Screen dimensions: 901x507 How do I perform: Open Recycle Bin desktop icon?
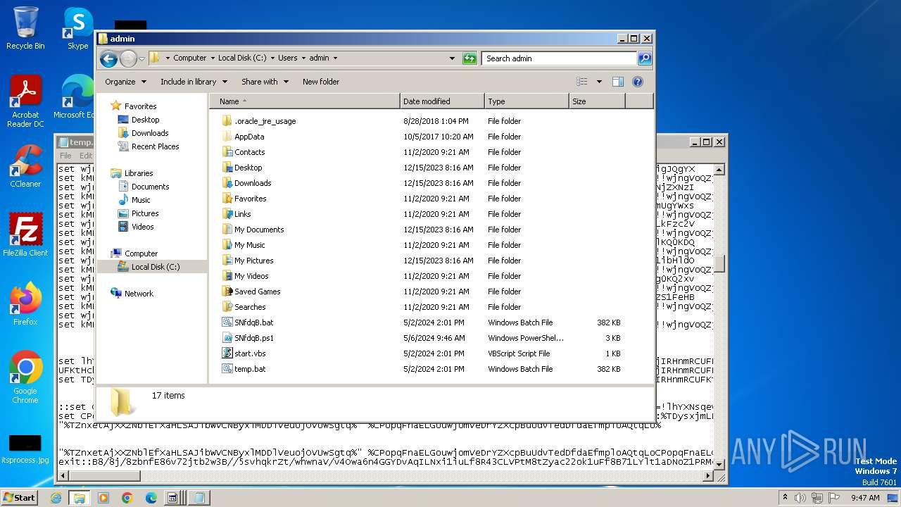[25, 28]
